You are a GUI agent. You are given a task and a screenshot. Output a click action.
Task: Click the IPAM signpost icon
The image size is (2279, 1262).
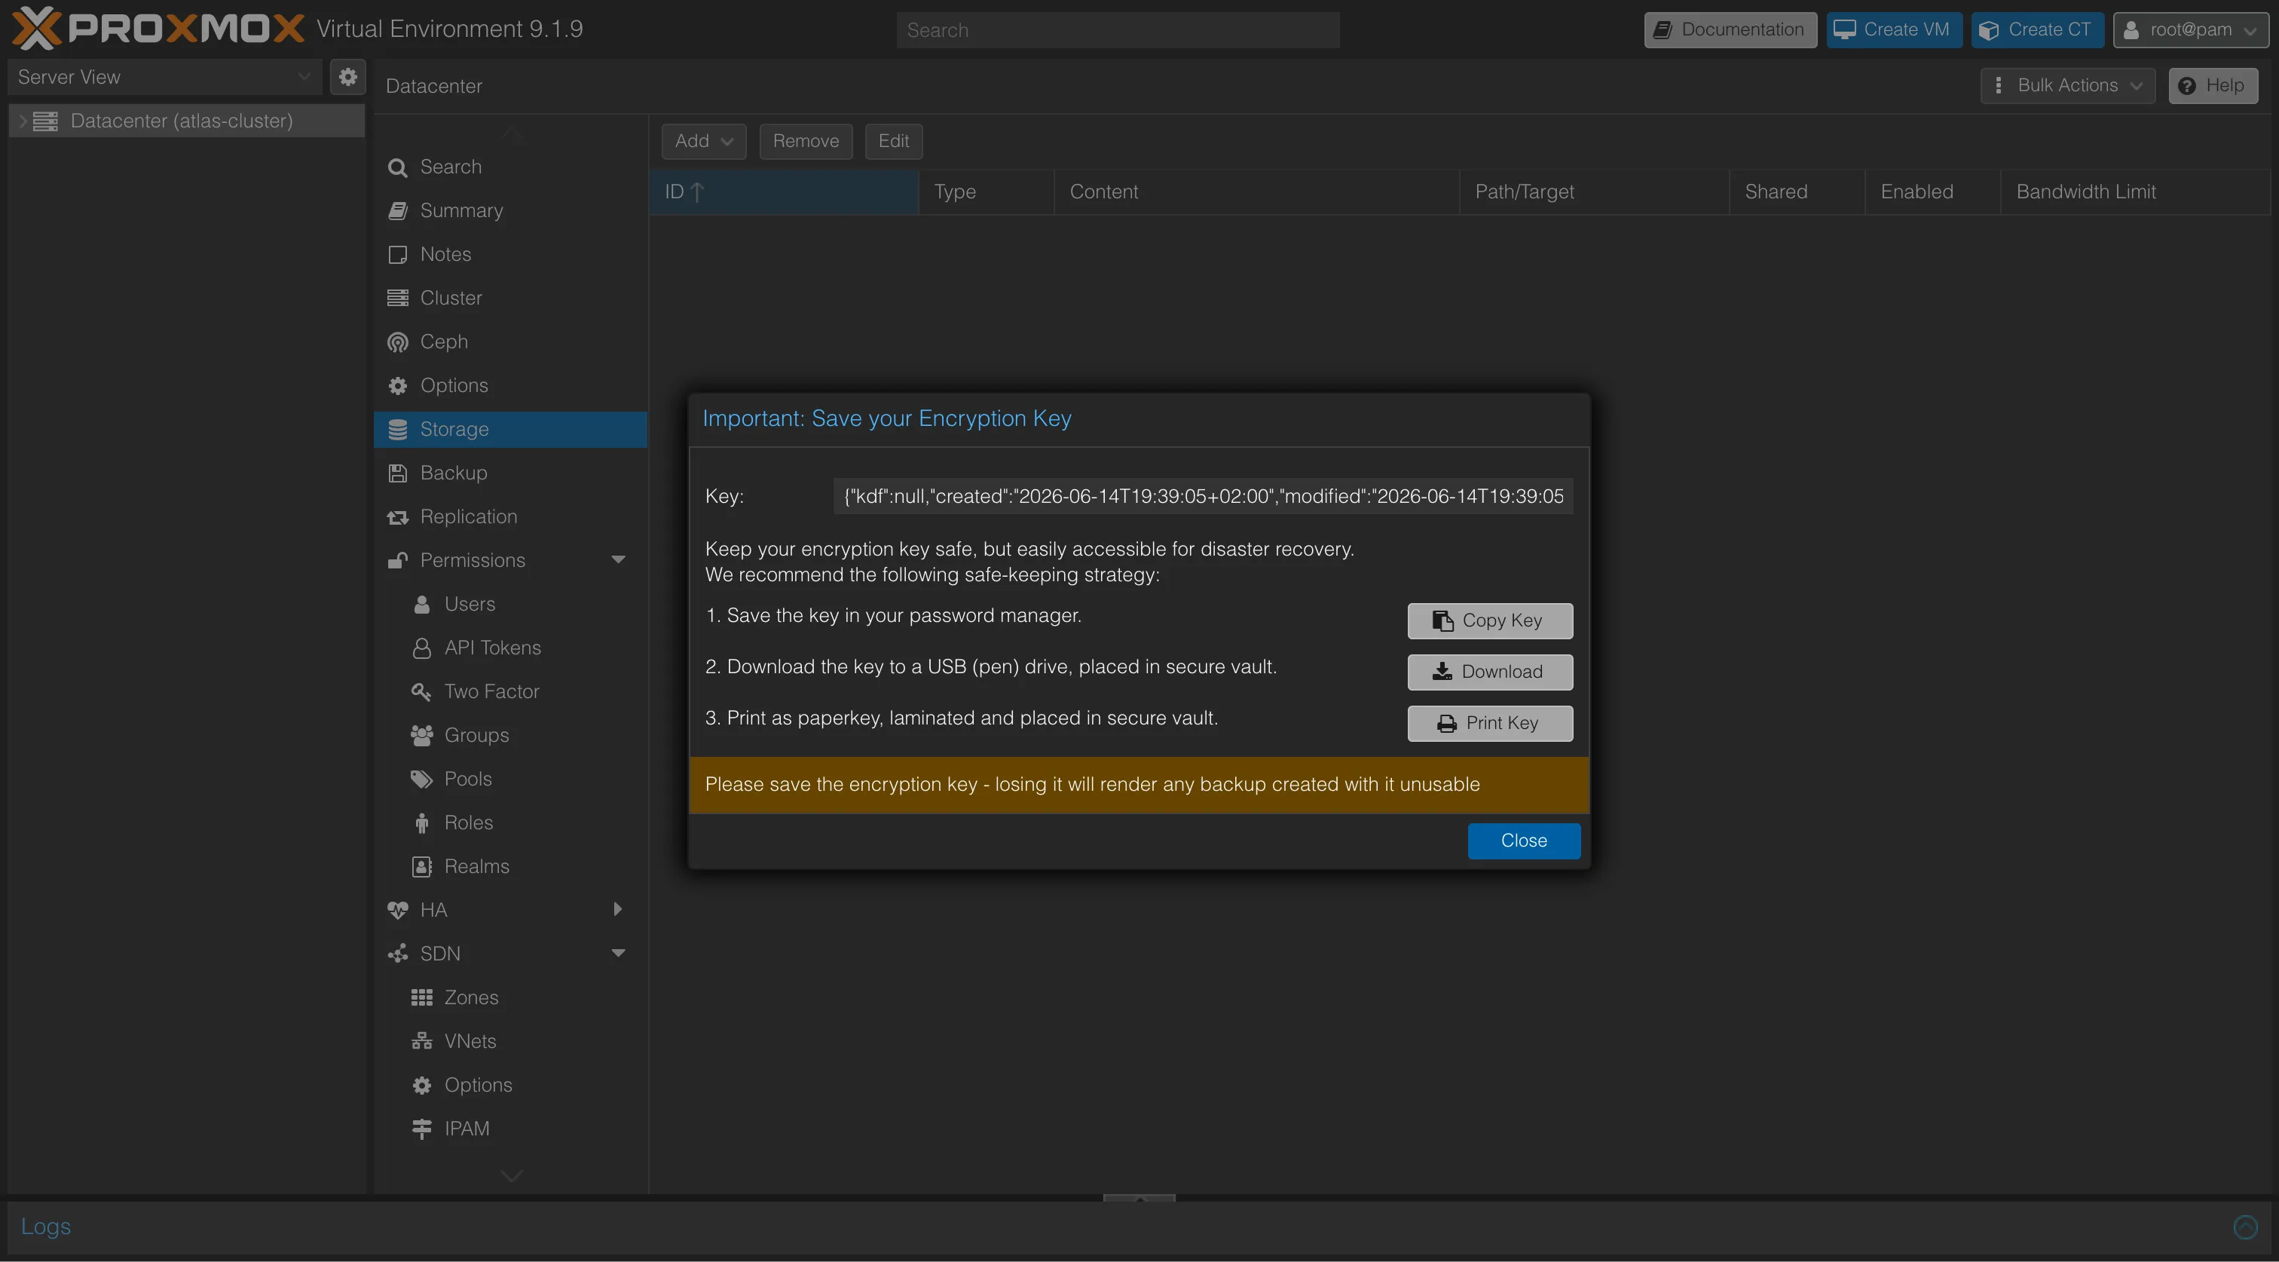coord(421,1129)
